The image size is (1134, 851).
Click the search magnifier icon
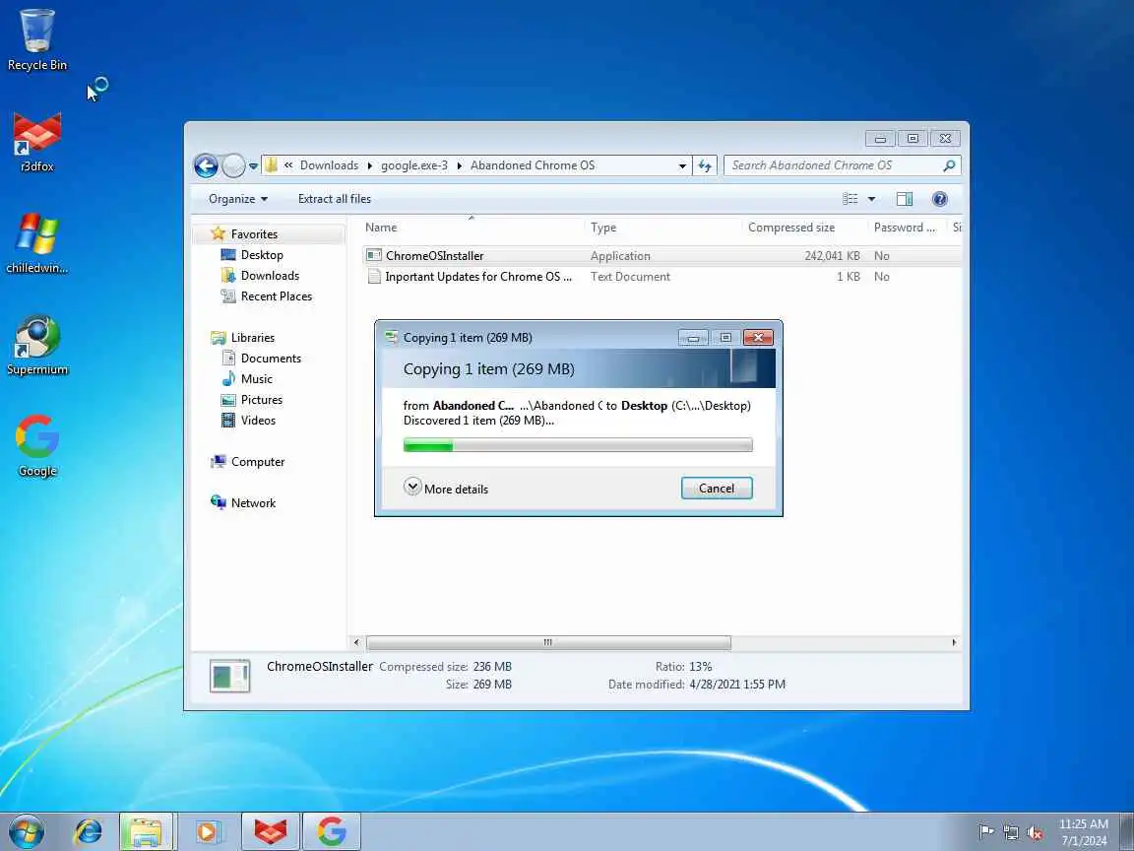(949, 165)
